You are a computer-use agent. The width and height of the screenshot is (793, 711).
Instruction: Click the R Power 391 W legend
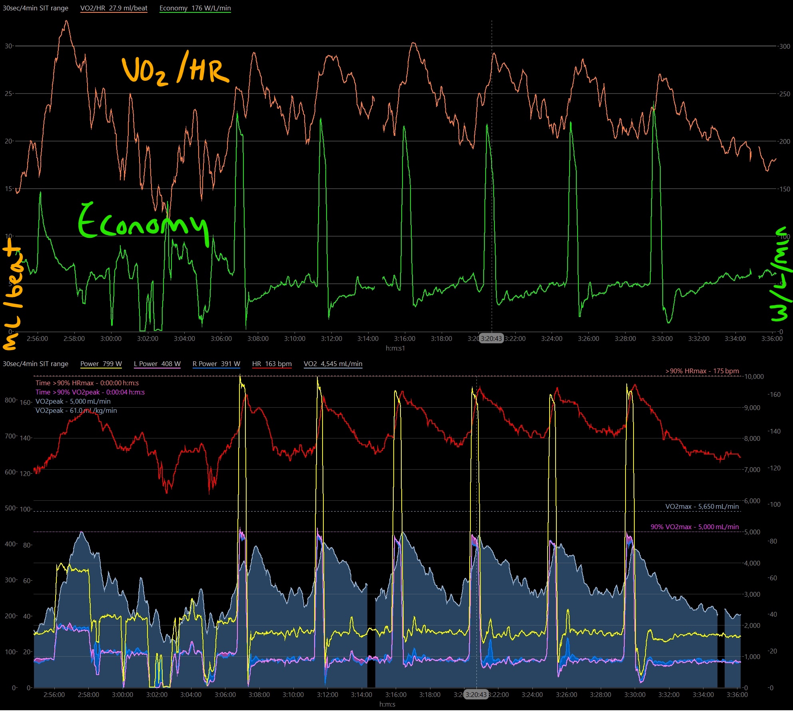[x=216, y=364]
